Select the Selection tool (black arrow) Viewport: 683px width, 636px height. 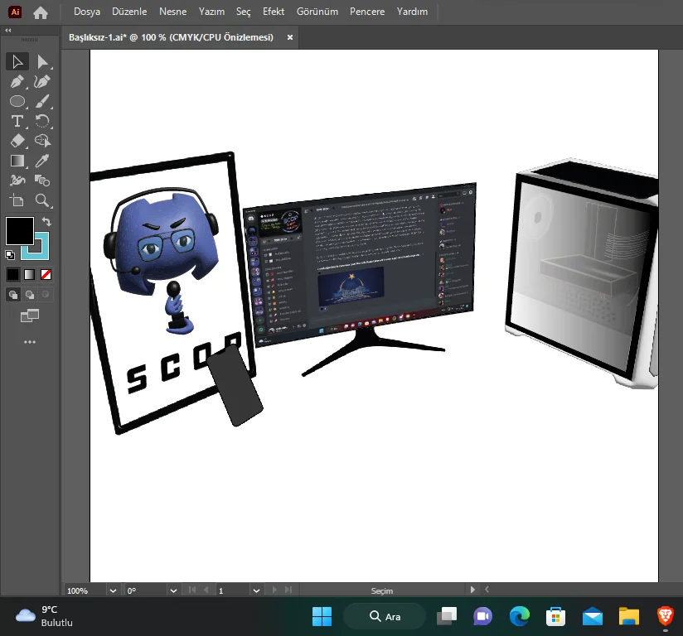[x=17, y=61]
